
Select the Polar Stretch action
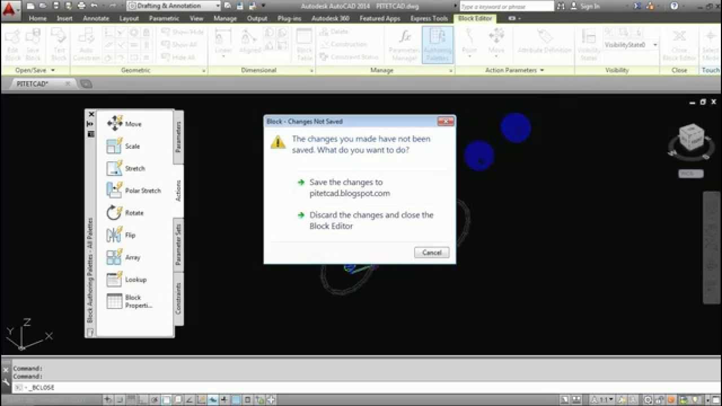coord(134,191)
